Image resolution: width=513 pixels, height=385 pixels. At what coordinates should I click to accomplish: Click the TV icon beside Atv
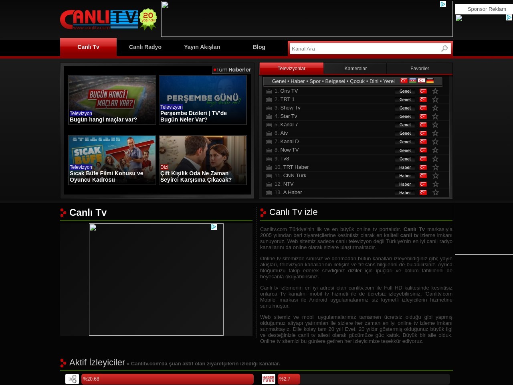click(x=269, y=134)
